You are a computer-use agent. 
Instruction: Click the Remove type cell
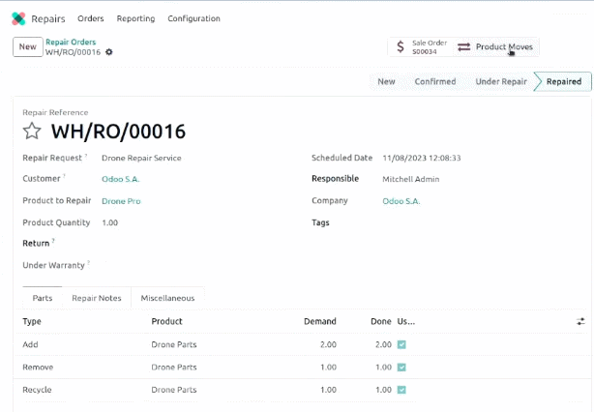(38, 368)
